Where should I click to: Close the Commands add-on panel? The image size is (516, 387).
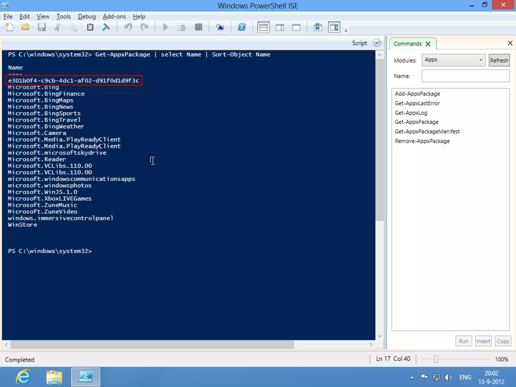pyautogui.click(x=510, y=43)
